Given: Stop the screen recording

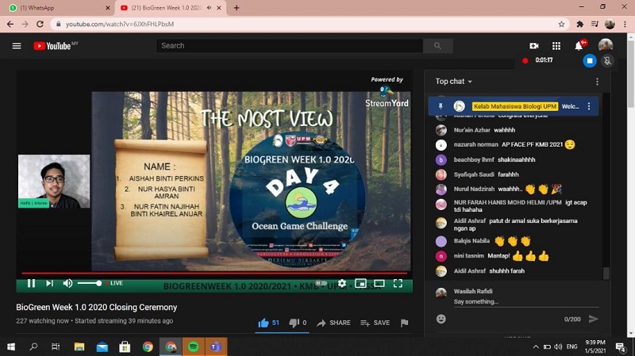Looking at the screenshot, I should tap(589, 60).
